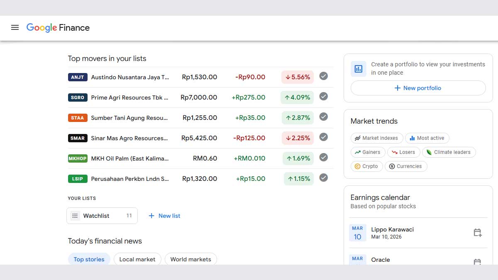Add Lippo Karawaci earnings to calendar
This screenshot has width=498, height=280.
pyautogui.click(x=477, y=233)
